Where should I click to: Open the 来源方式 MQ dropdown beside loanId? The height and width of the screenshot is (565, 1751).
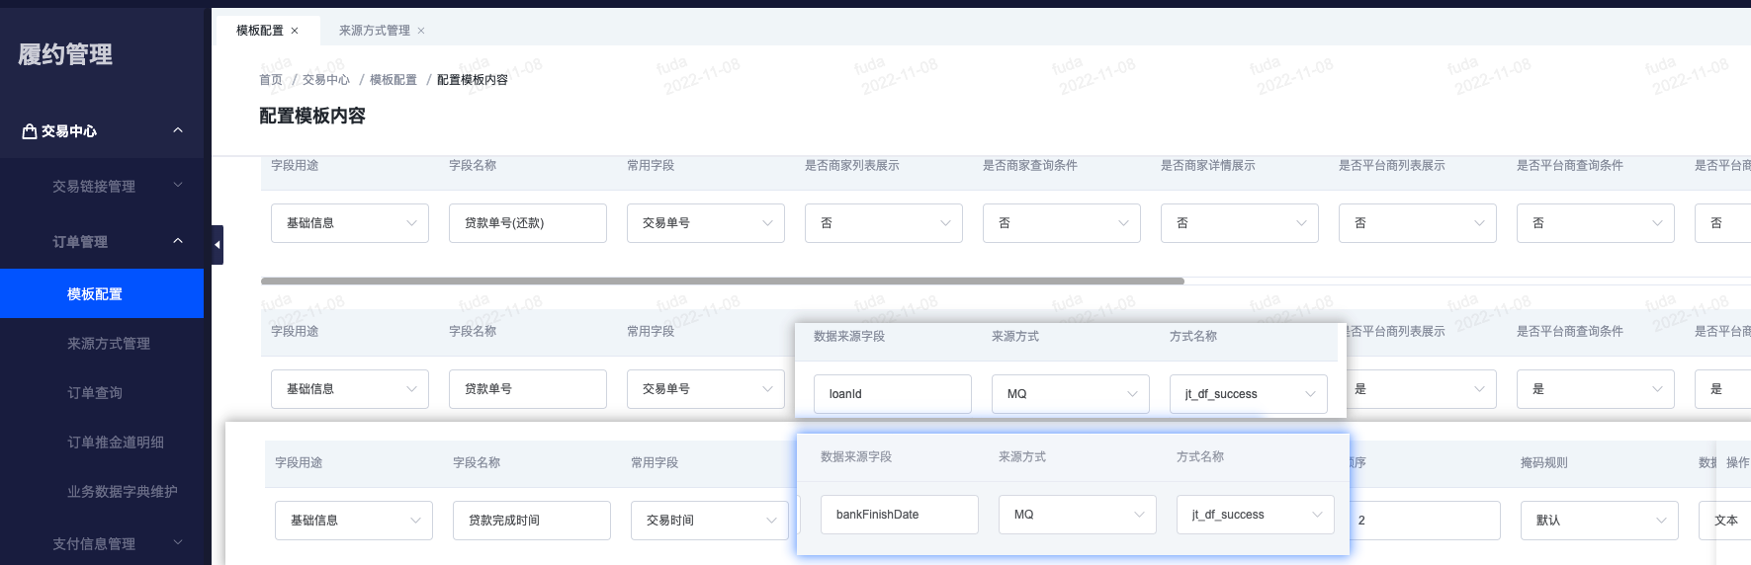click(1071, 394)
